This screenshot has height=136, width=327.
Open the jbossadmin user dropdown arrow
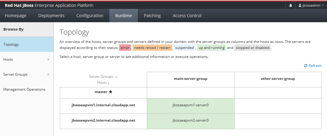point(323,6)
